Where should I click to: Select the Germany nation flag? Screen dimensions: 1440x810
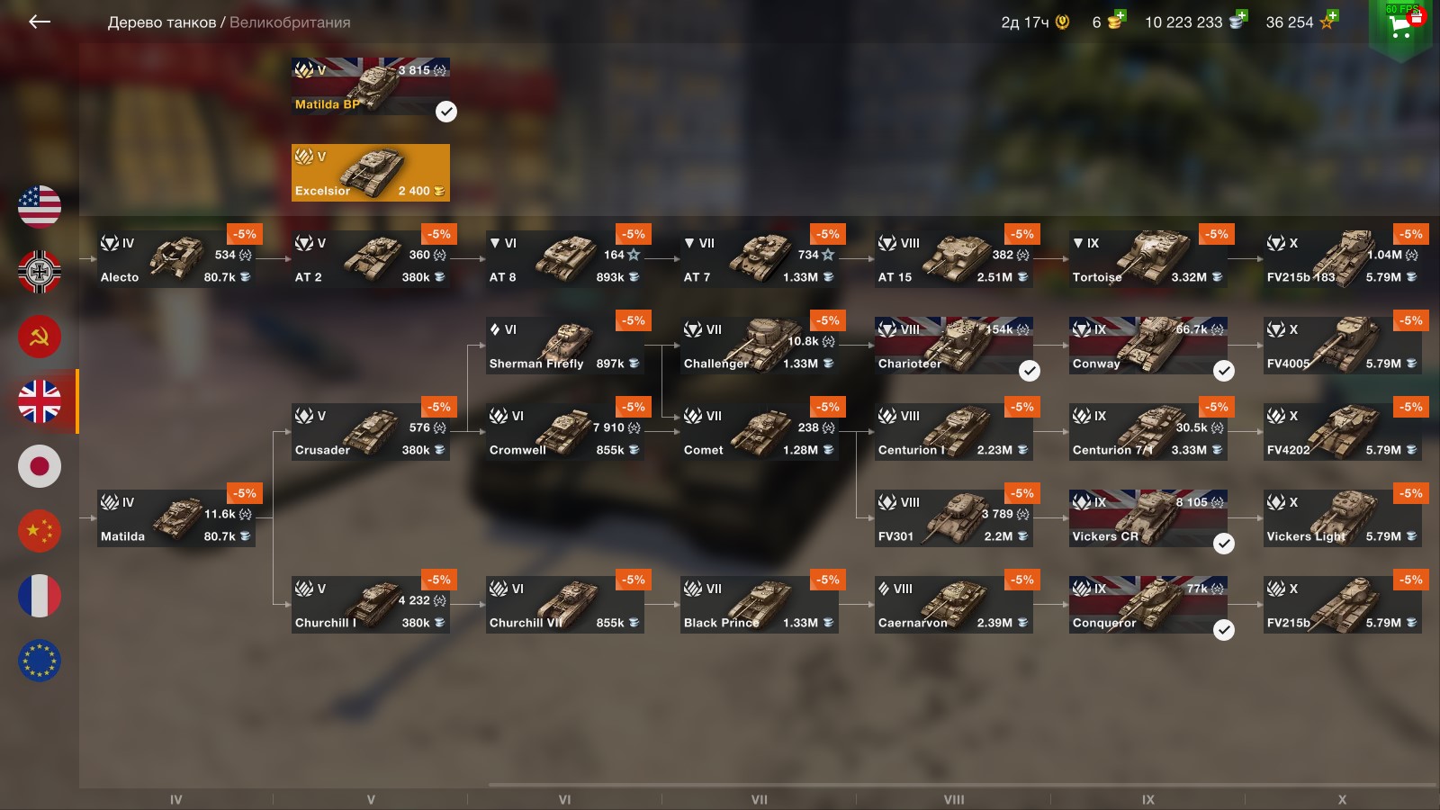coord(40,272)
